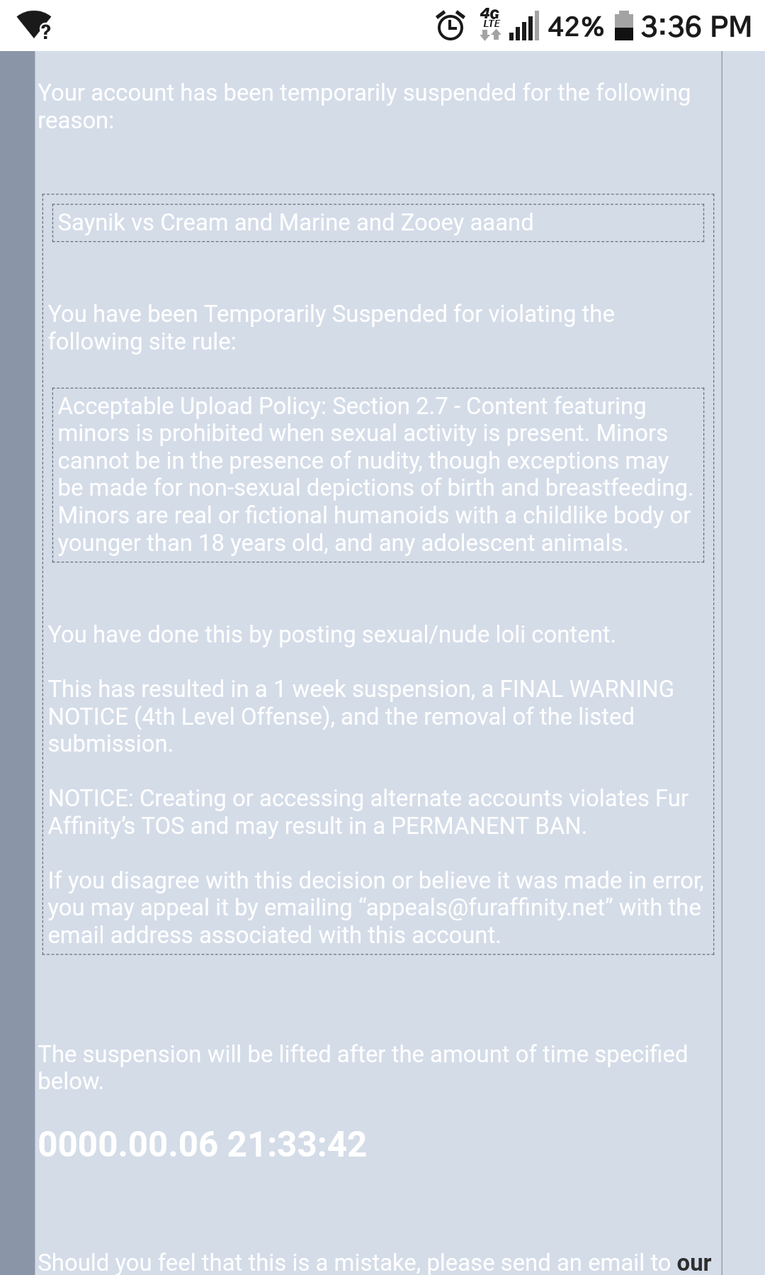Image resolution: width=765 pixels, height=1275 pixels.
Task: Click the appeals@furaffinity.net email address text
Action: [x=486, y=908]
